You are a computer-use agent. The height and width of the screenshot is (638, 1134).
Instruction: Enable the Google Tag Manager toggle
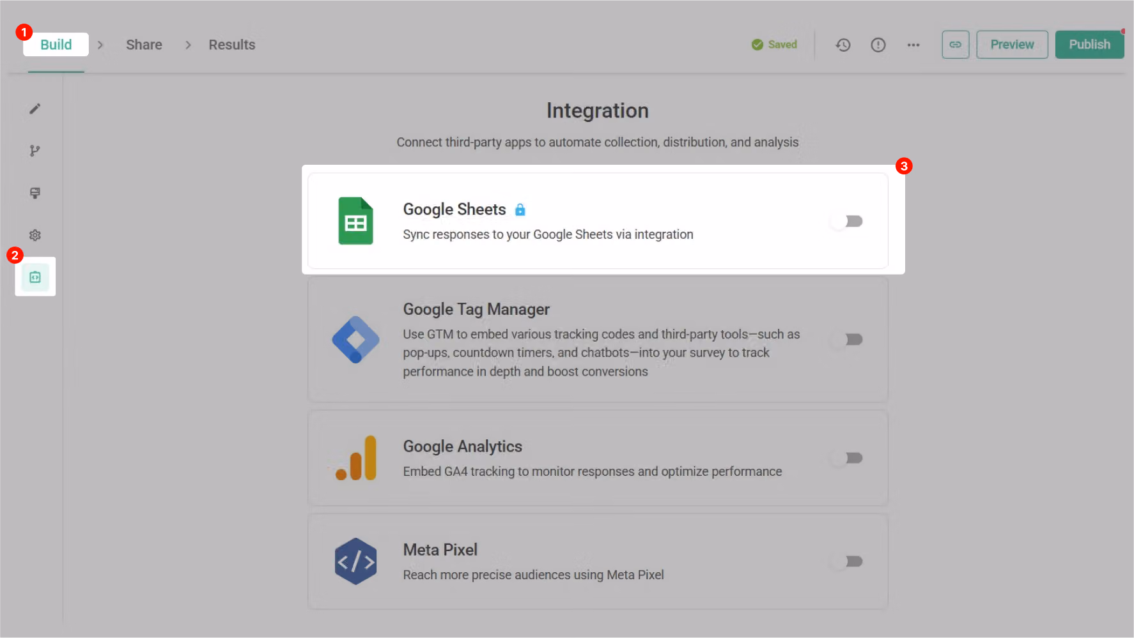tap(846, 339)
